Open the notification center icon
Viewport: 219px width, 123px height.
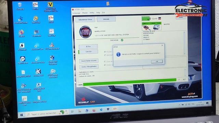(x=207, y=103)
